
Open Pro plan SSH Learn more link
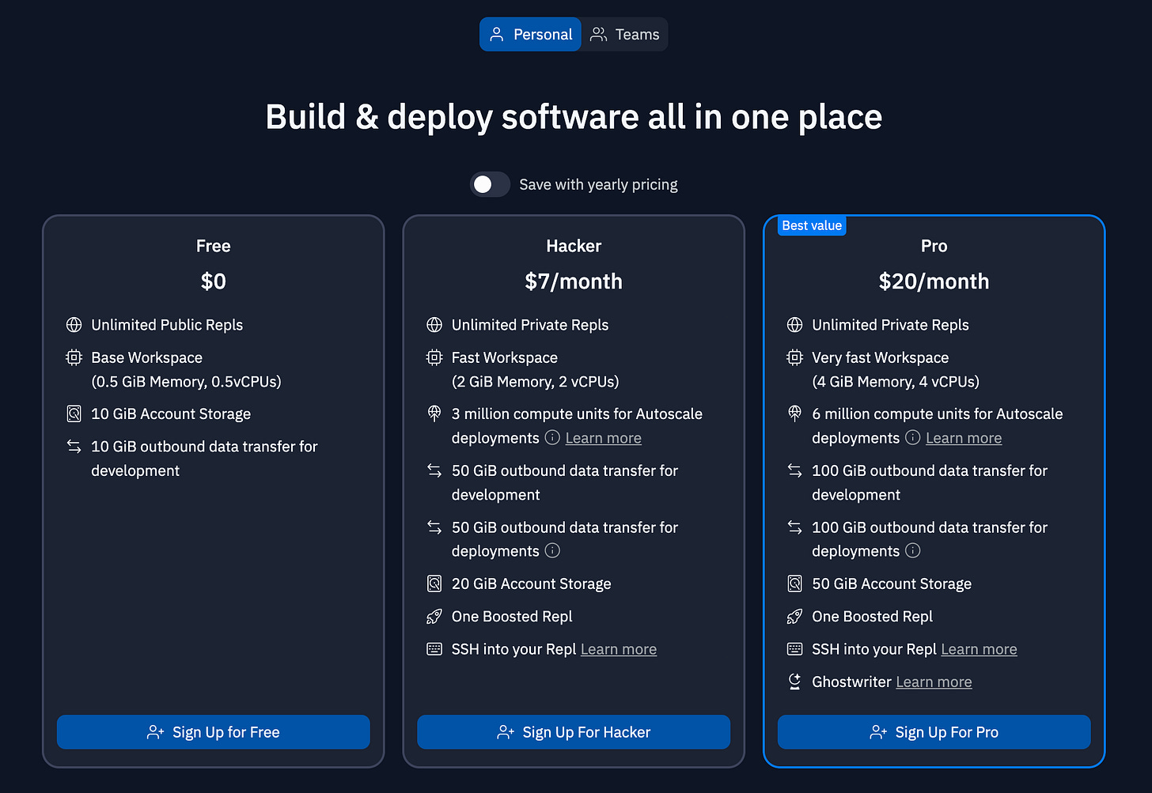click(979, 649)
